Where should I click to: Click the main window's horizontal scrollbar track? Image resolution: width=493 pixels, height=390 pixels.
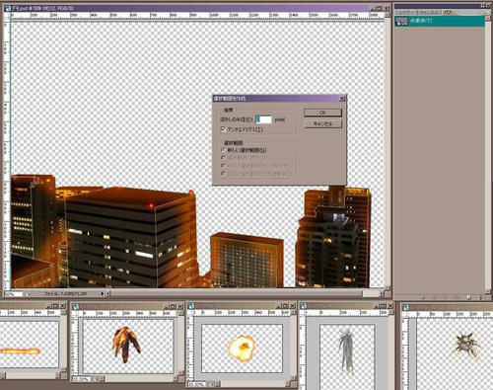coord(244,293)
